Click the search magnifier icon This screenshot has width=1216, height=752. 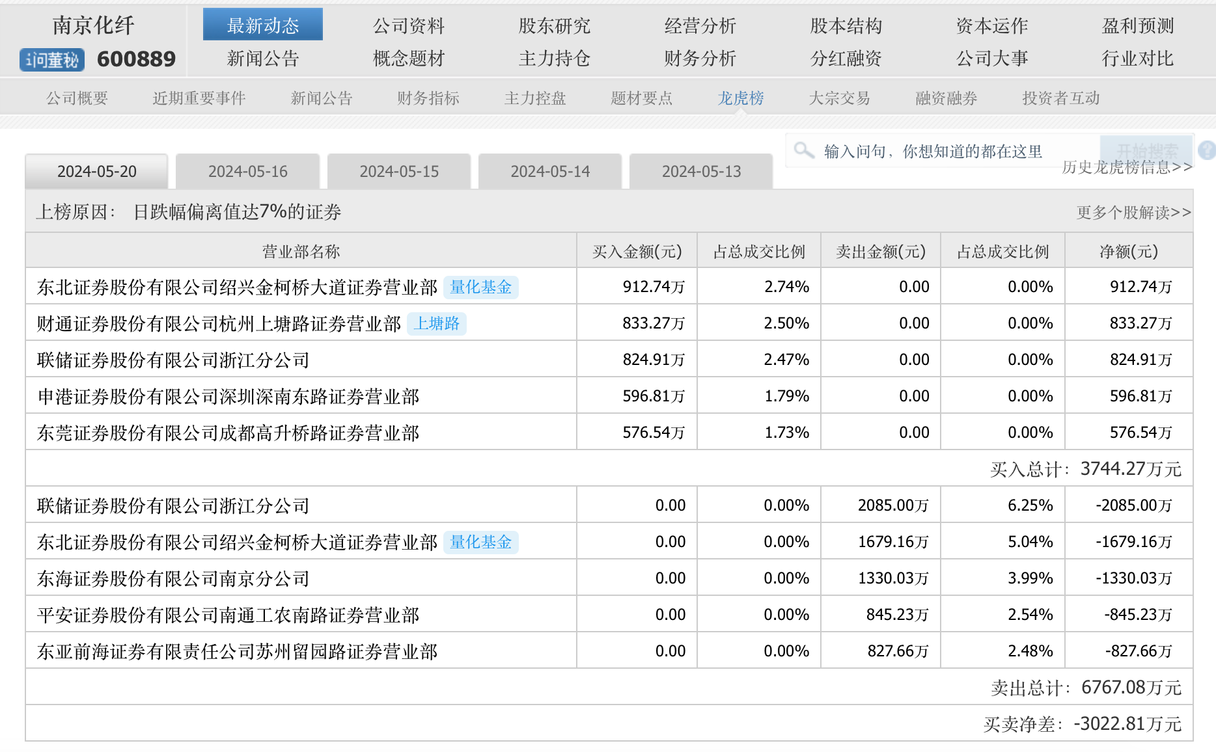click(804, 151)
